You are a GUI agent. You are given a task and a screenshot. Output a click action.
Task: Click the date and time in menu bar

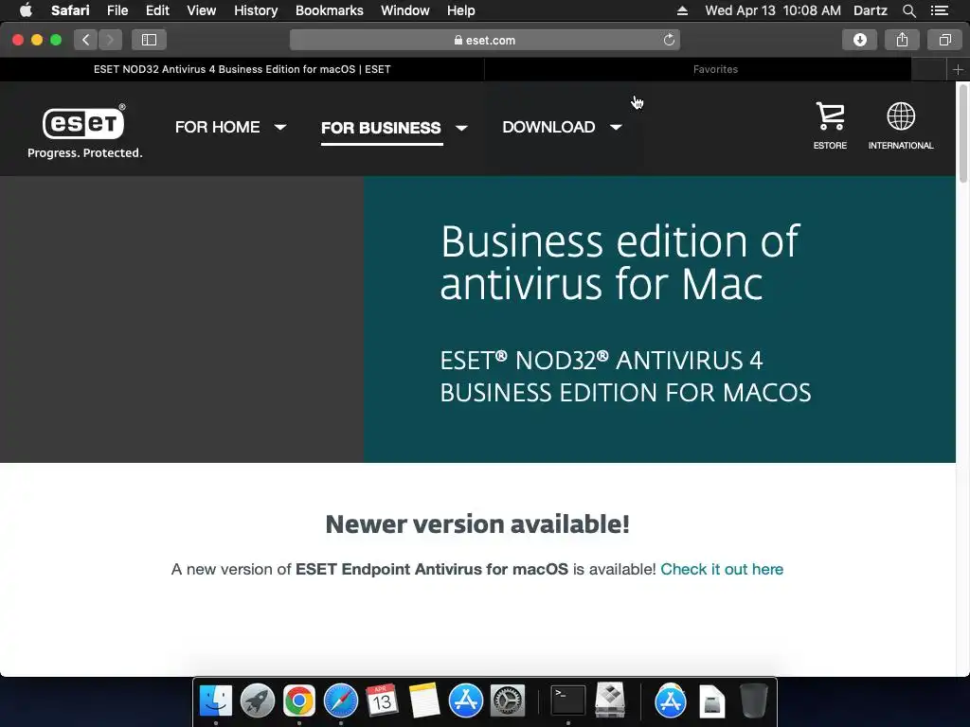click(x=773, y=10)
